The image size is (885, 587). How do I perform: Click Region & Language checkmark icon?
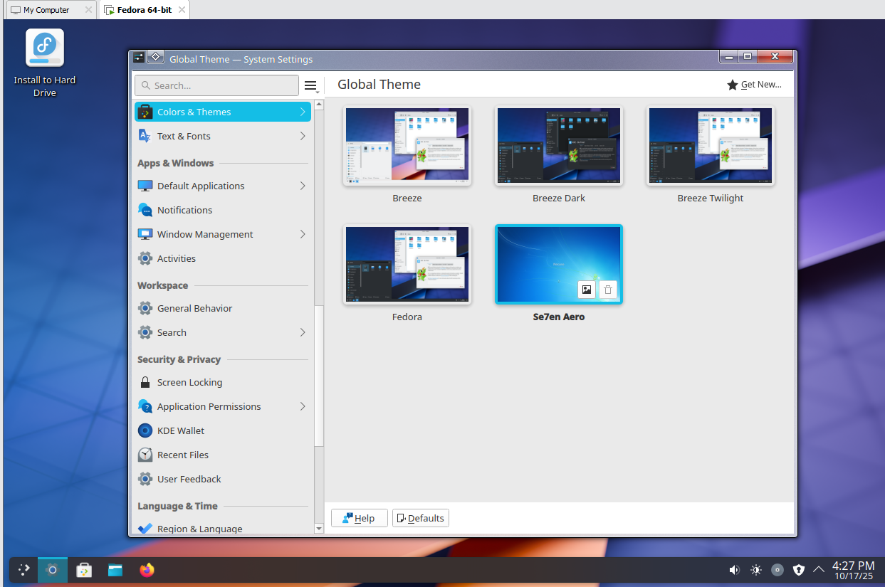pyautogui.click(x=145, y=529)
